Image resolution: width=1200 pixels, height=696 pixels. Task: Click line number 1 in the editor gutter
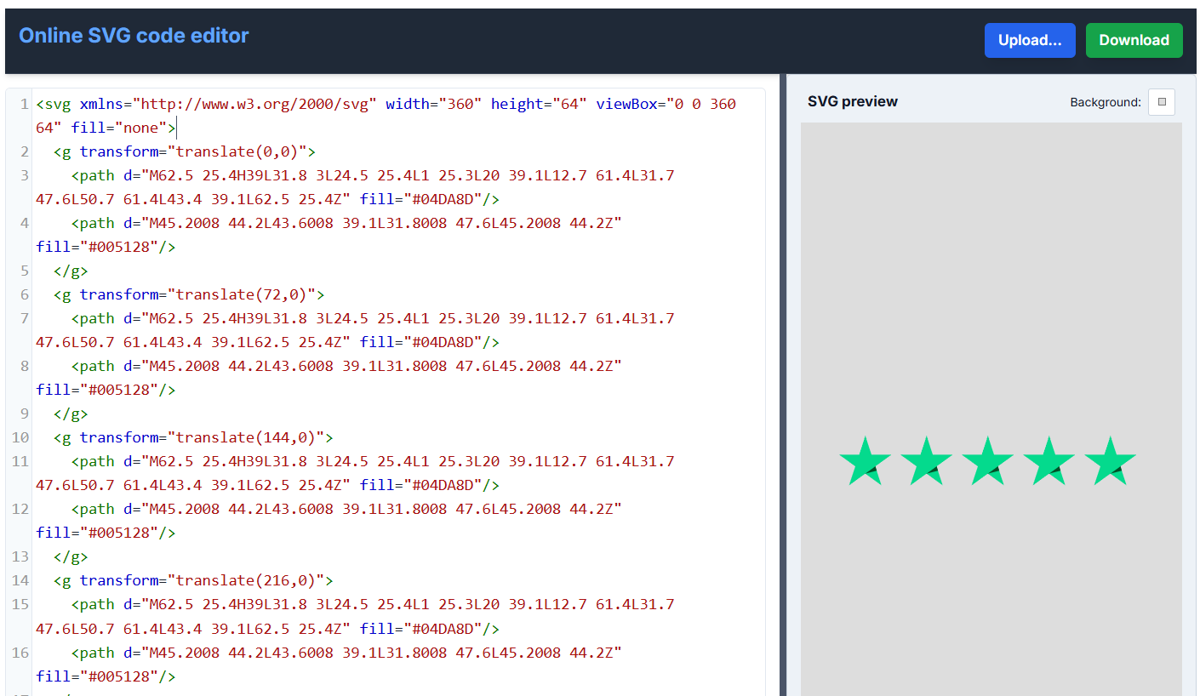[23, 103]
